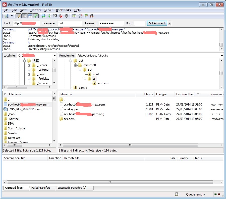Focus the Password field
The width and height of the screenshot is (226, 199).
[x=111, y=23]
